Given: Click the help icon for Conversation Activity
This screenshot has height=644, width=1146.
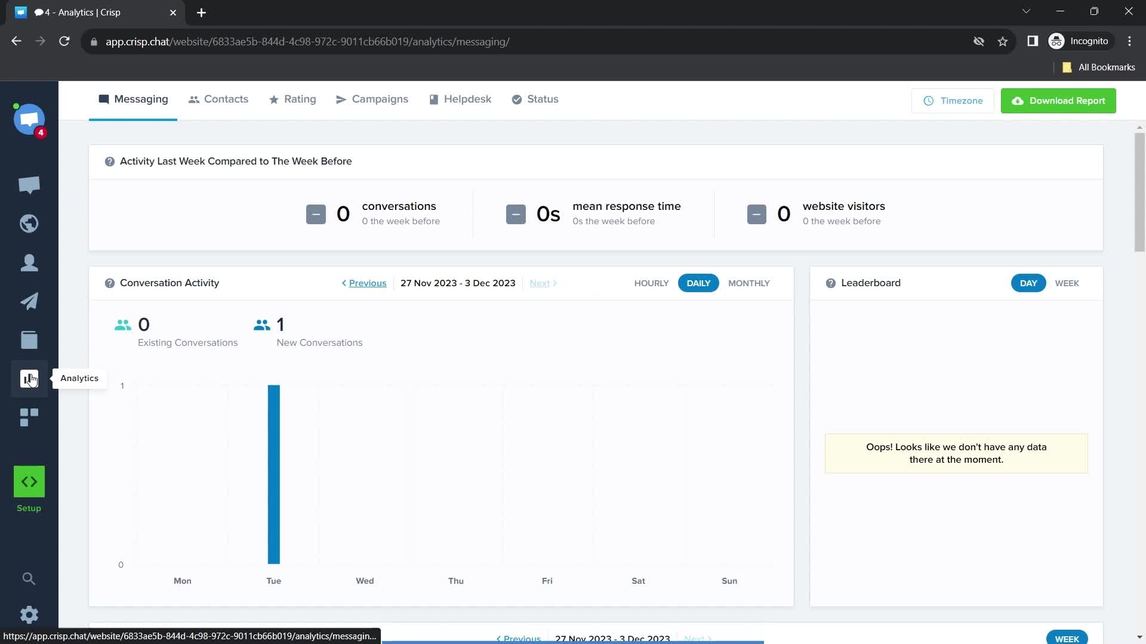Looking at the screenshot, I should [x=109, y=283].
